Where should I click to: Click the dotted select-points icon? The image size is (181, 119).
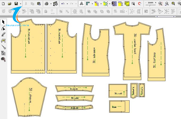tap(61, 11)
